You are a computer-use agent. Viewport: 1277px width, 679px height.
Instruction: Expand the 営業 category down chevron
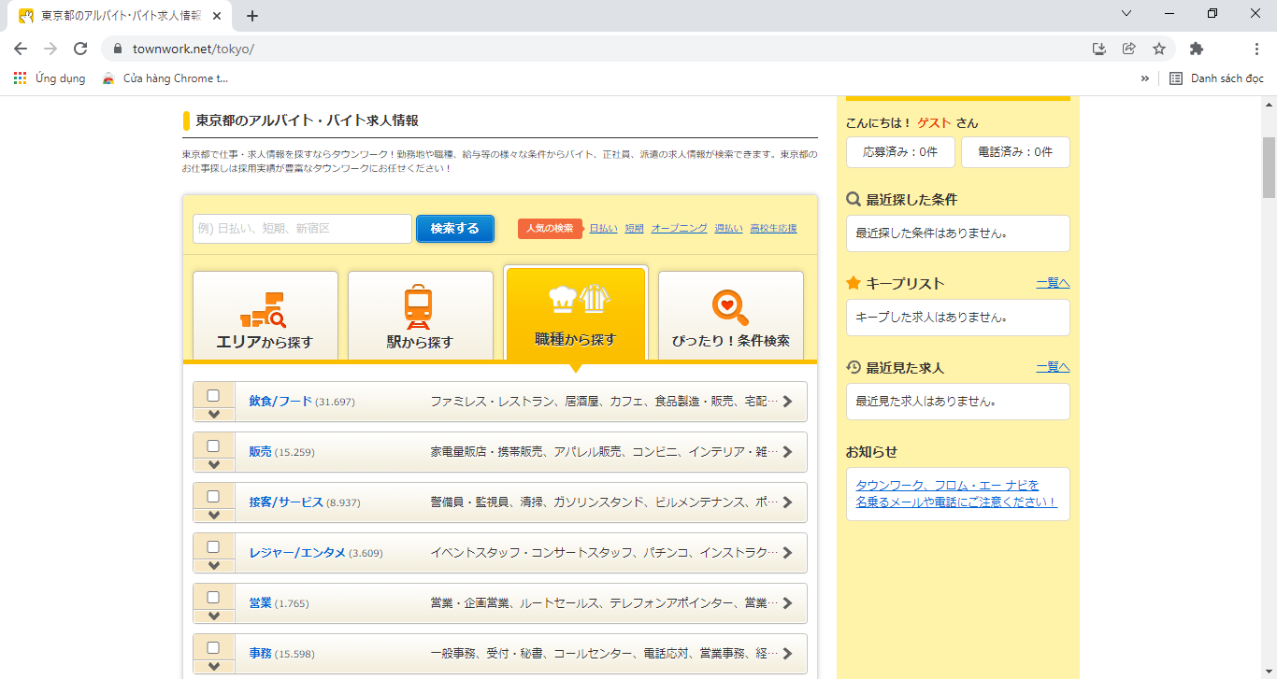click(x=214, y=615)
